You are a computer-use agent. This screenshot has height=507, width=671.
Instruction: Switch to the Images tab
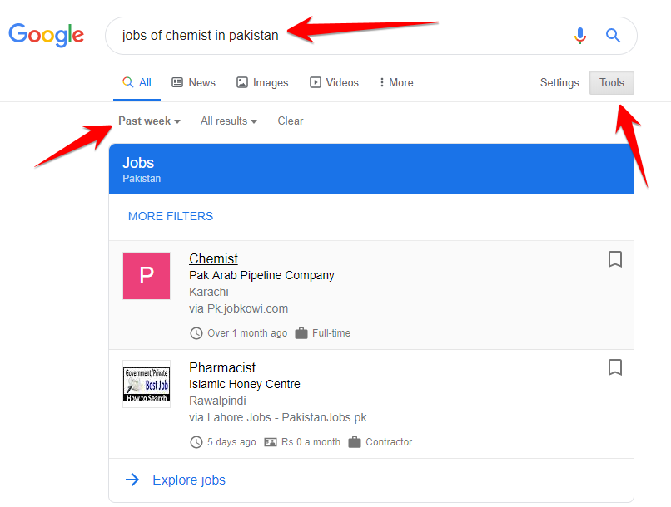click(x=262, y=83)
